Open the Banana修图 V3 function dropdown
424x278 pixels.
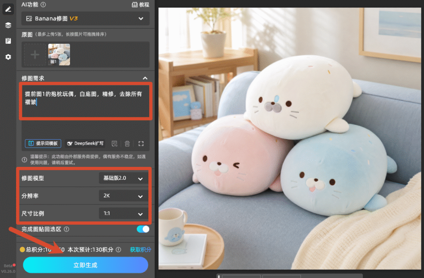pyautogui.click(x=85, y=19)
